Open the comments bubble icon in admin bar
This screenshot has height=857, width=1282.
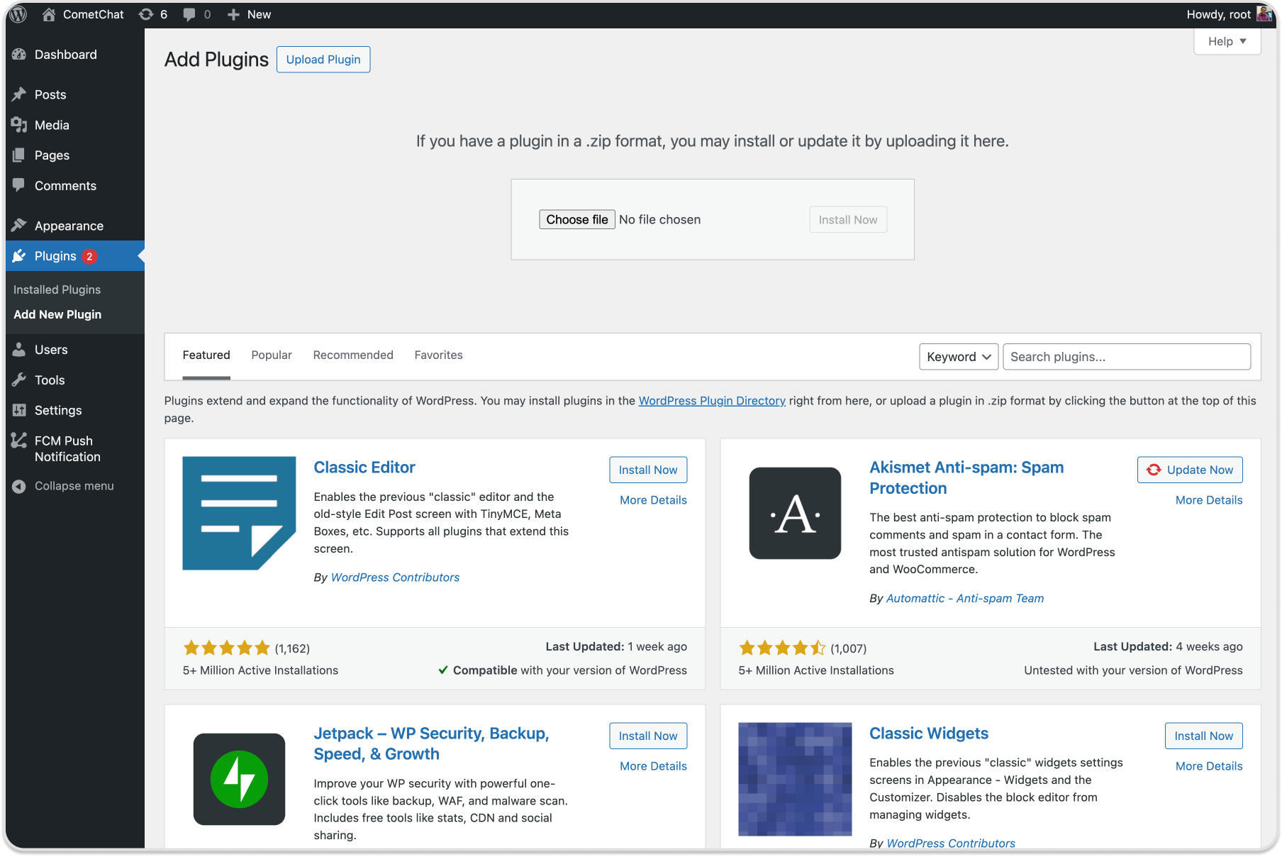pos(189,14)
